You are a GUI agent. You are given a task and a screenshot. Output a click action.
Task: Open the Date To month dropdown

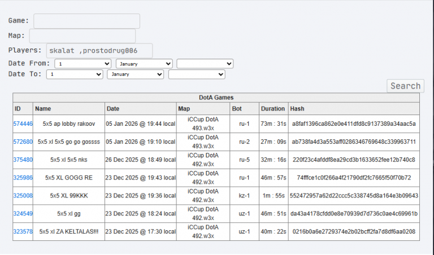click(x=136, y=74)
